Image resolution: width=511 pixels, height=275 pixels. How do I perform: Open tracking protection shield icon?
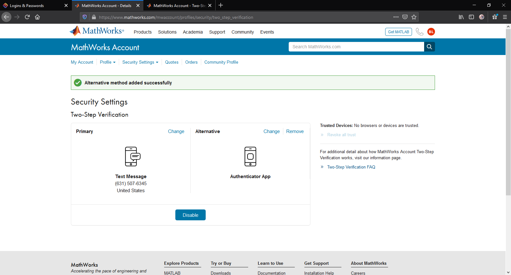[85, 17]
